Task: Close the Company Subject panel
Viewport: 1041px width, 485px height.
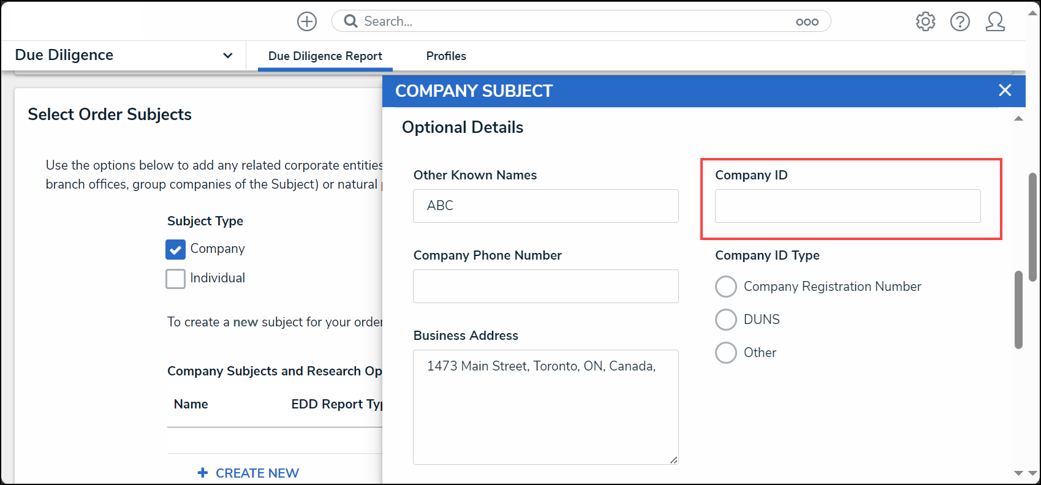Action: (1005, 90)
